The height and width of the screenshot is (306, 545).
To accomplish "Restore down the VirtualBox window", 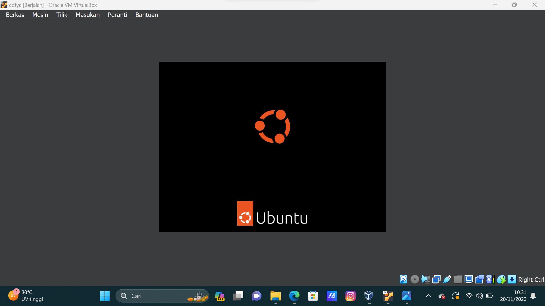I will click(x=514, y=5).
